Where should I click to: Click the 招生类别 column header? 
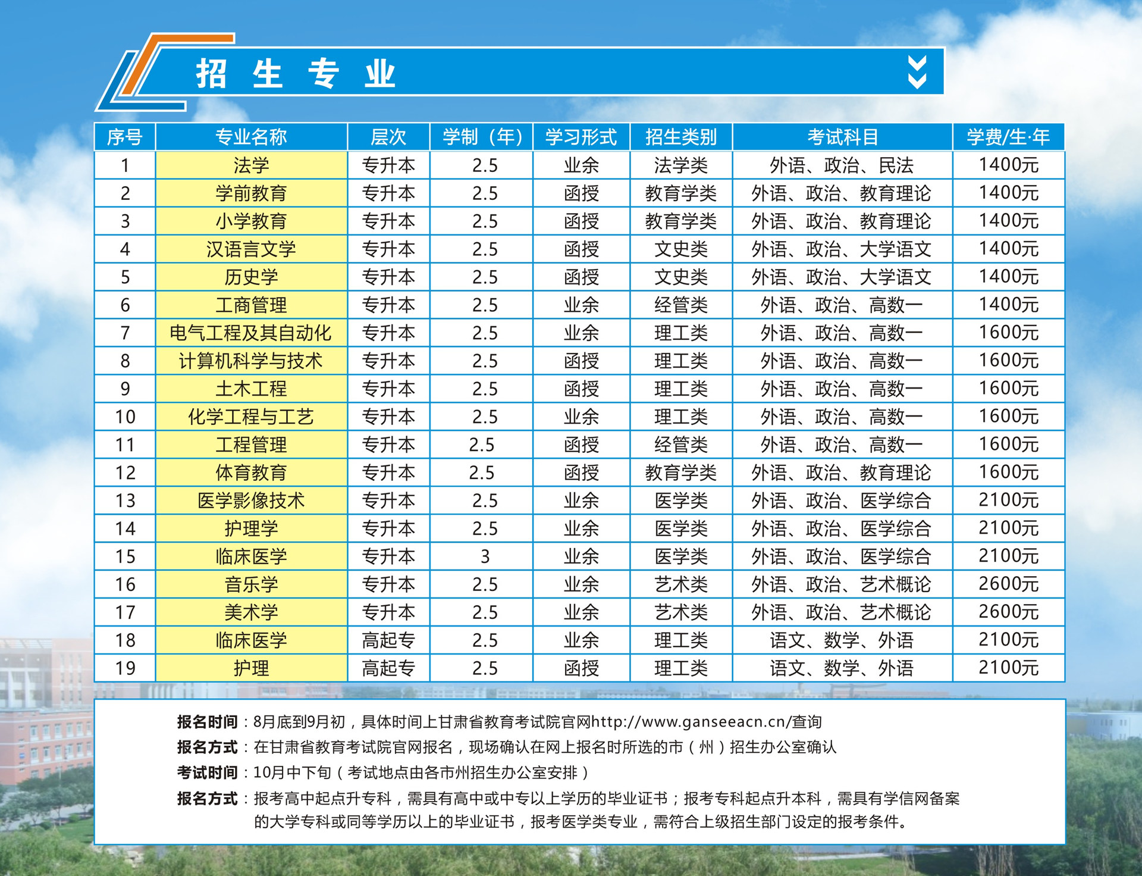coord(681,137)
